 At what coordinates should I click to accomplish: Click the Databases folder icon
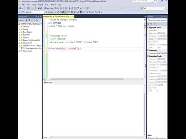(22, 27)
